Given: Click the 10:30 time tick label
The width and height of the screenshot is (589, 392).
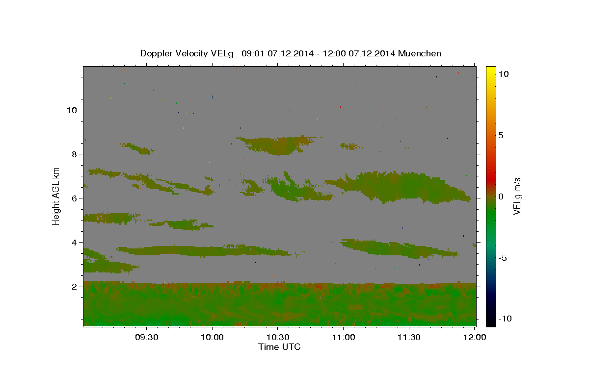Looking at the screenshot, I should pyautogui.click(x=278, y=338).
